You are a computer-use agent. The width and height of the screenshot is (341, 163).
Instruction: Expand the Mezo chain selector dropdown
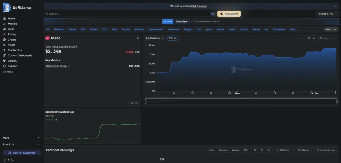[330, 29]
